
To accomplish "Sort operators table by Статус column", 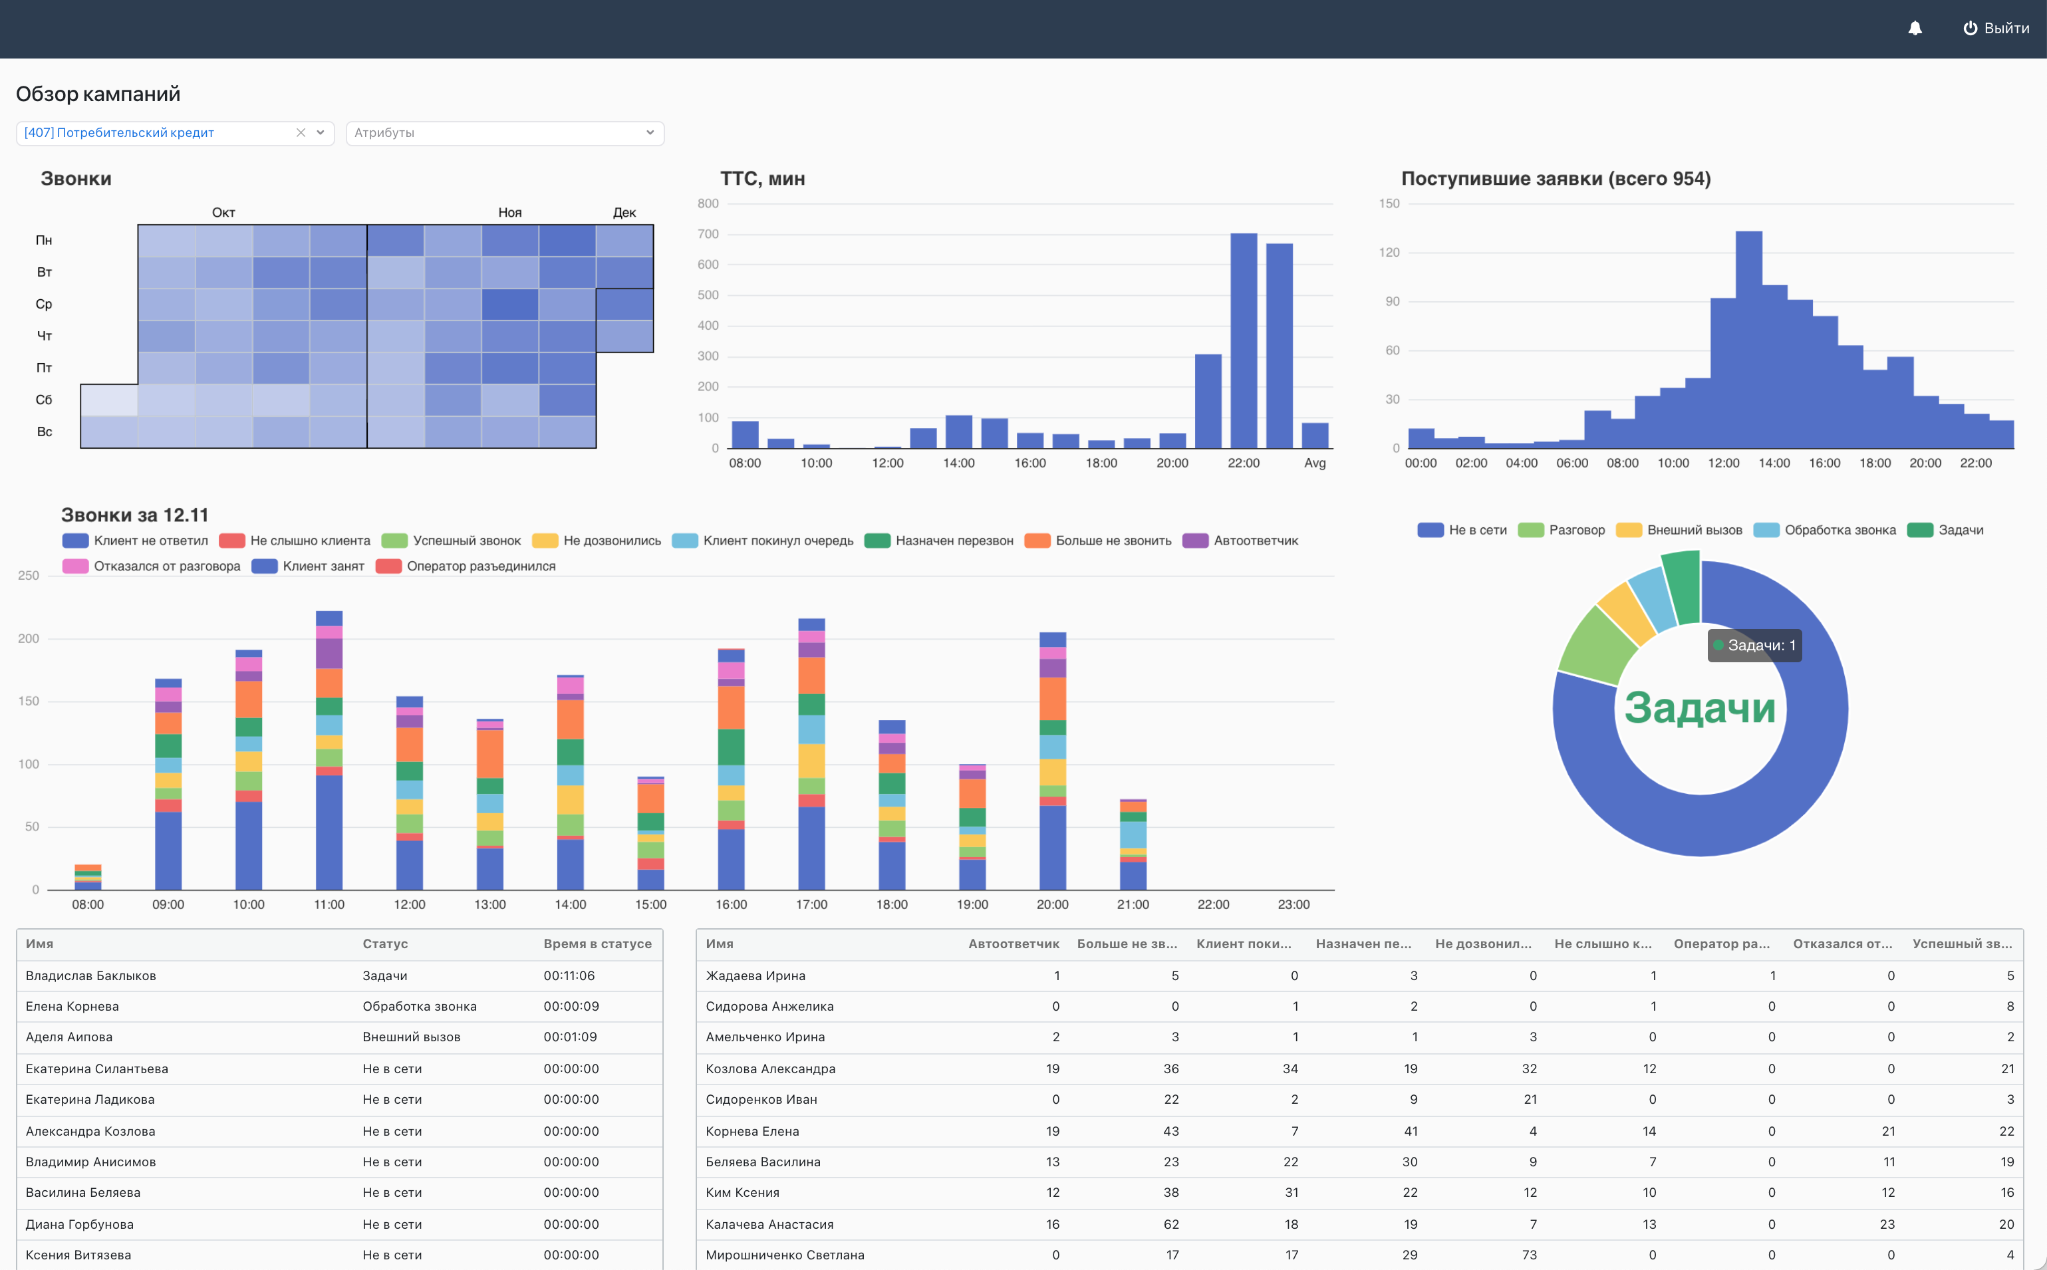I will (x=386, y=944).
